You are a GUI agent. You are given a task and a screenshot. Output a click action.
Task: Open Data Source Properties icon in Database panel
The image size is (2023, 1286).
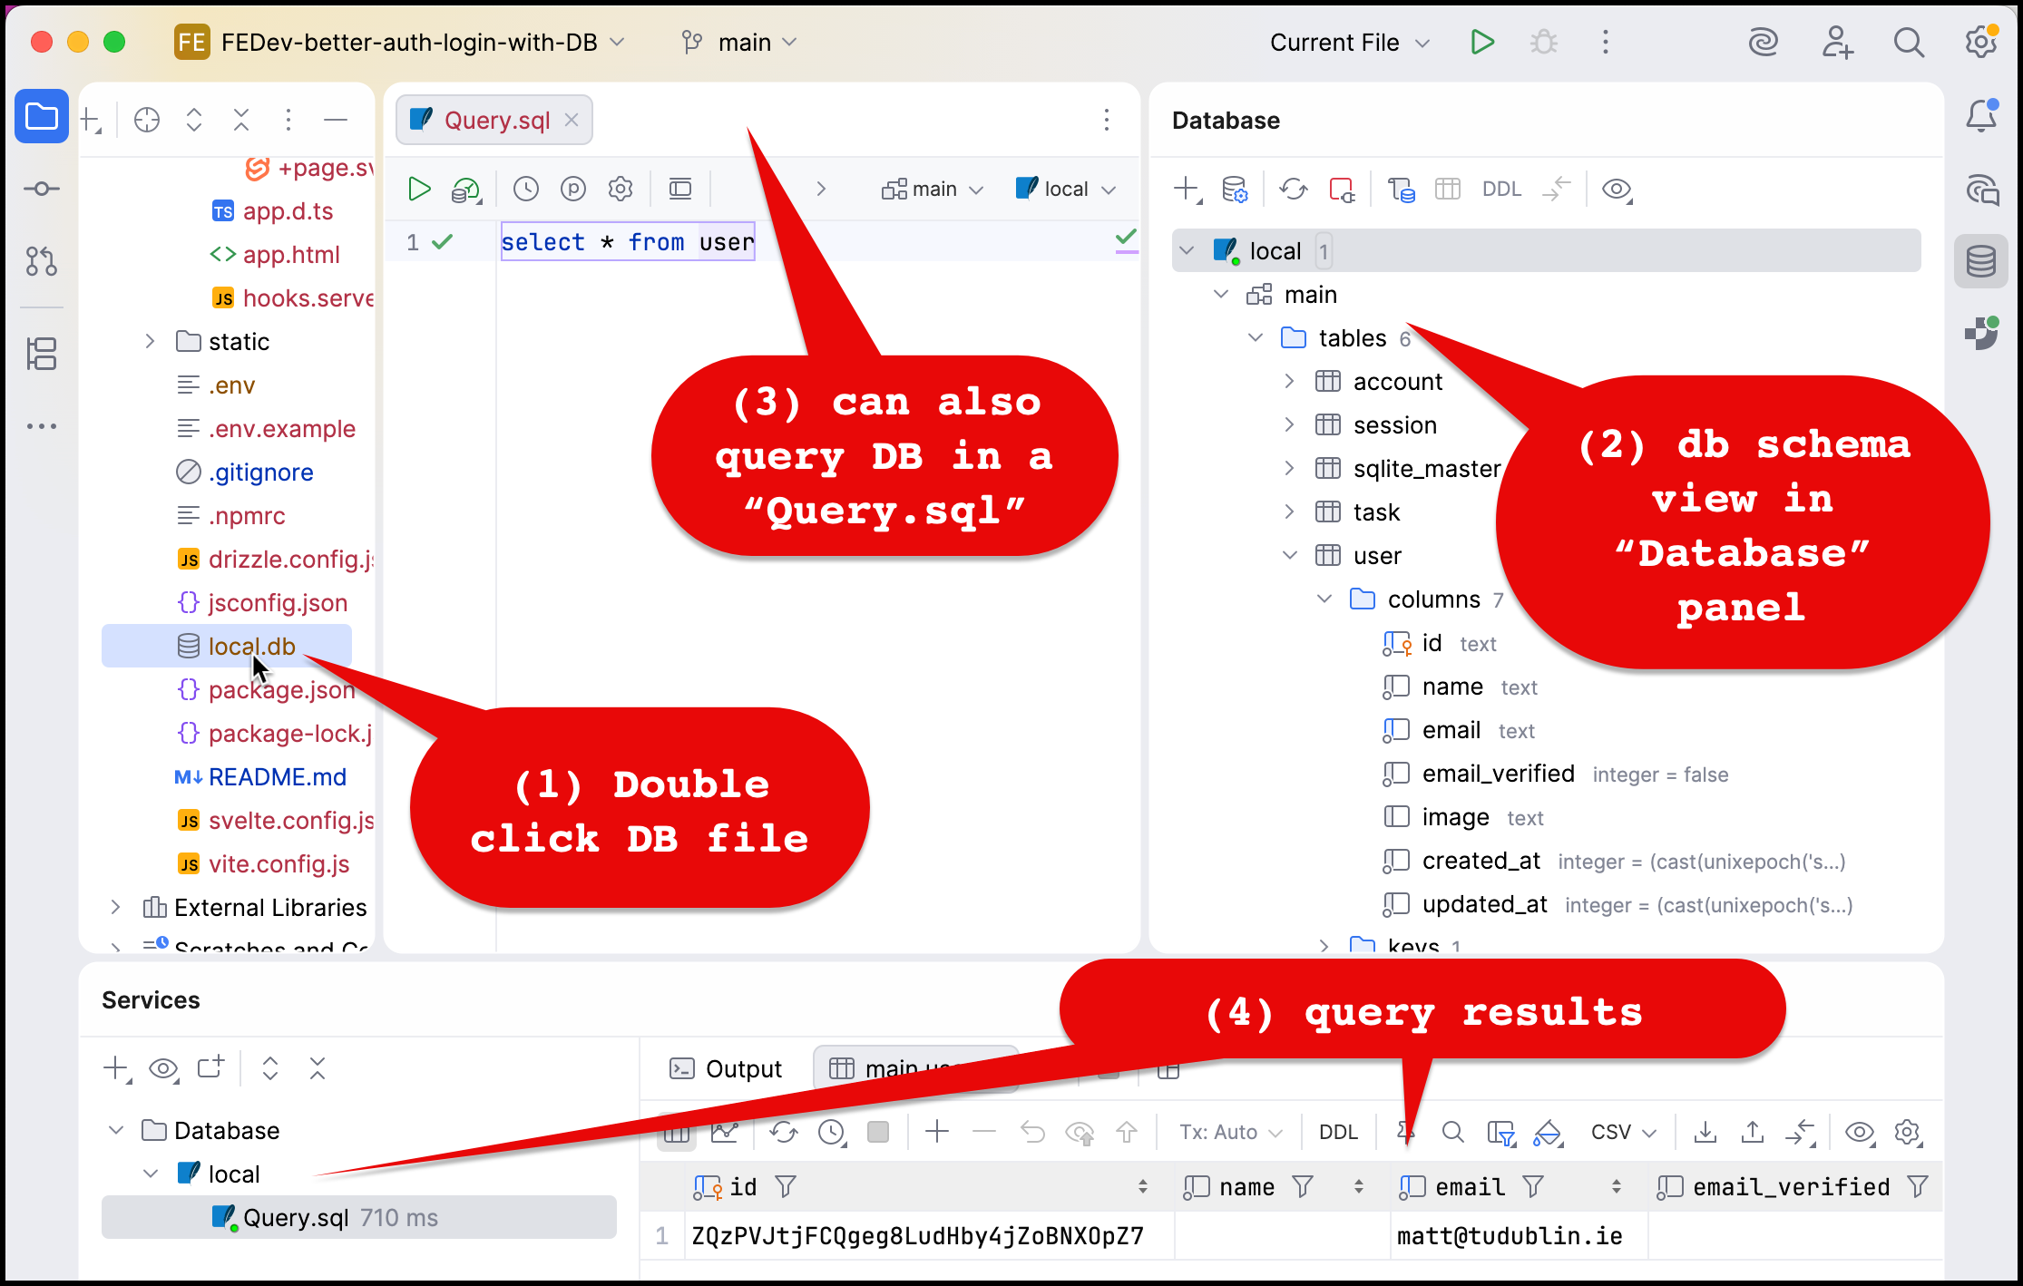tap(1235, 189)
